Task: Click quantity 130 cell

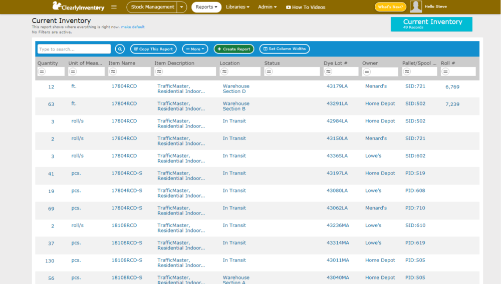Action: [x=50, y=260]
